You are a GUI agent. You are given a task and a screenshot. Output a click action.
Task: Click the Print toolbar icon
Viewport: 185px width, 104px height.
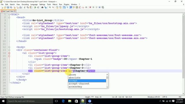pos(21,7)
